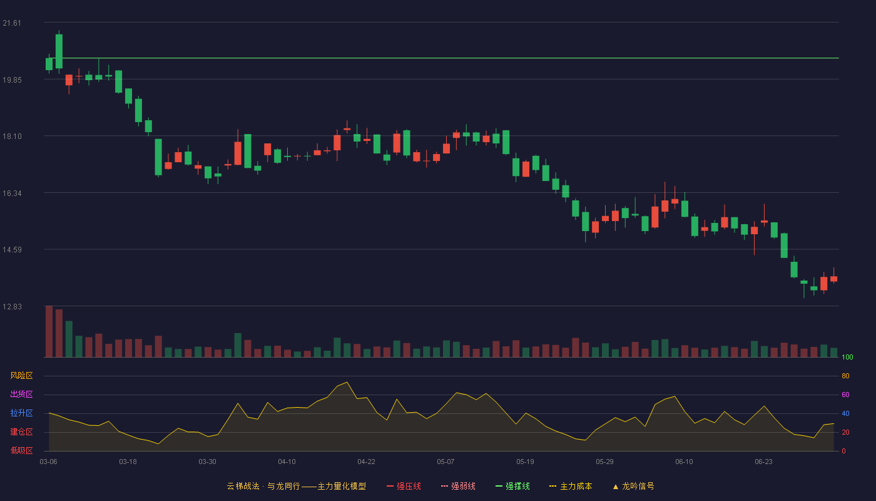Click the 06-23 date axis label
This screenshot has width=876, height=501.
pos(763,462)
